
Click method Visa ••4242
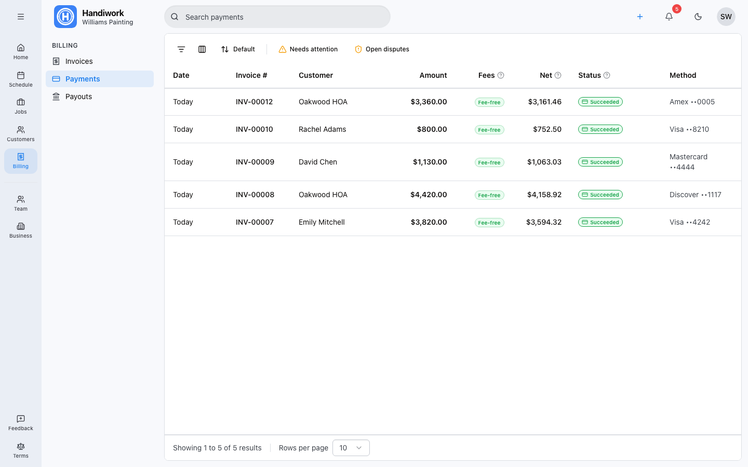(690, 222)
